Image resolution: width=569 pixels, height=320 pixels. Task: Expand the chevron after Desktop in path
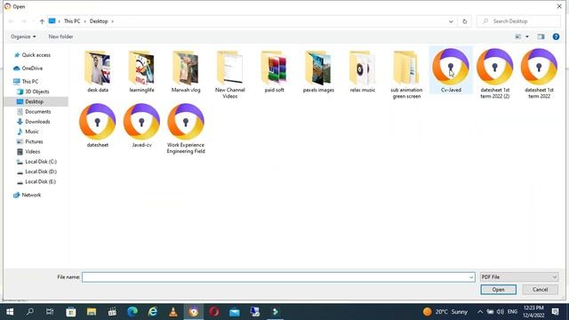click(x=113, y=21)
